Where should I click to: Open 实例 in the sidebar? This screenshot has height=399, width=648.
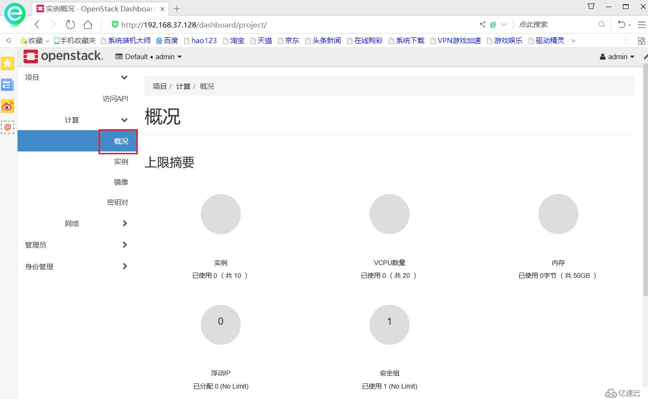point(121,161)
